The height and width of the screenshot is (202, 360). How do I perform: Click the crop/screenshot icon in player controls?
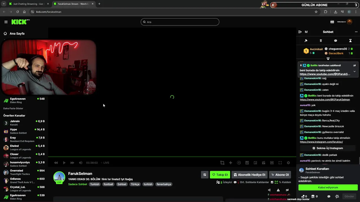222,163
